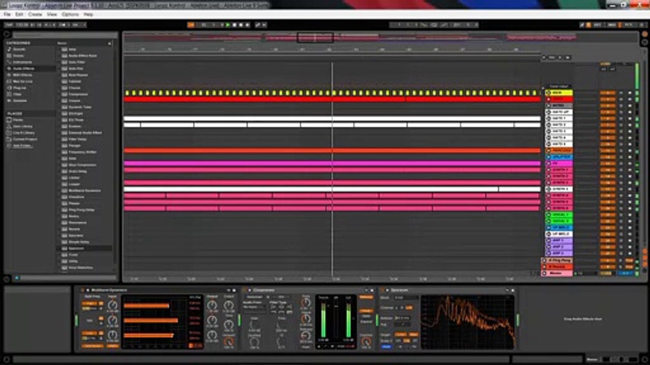The height and width of the screenshot is (365, 650).
Task: Click the Compressor Ratio knob
Action: (x=306, y=303)
